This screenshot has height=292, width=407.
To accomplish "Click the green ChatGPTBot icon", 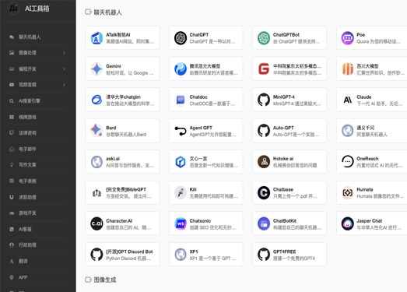I will [264, 38].
